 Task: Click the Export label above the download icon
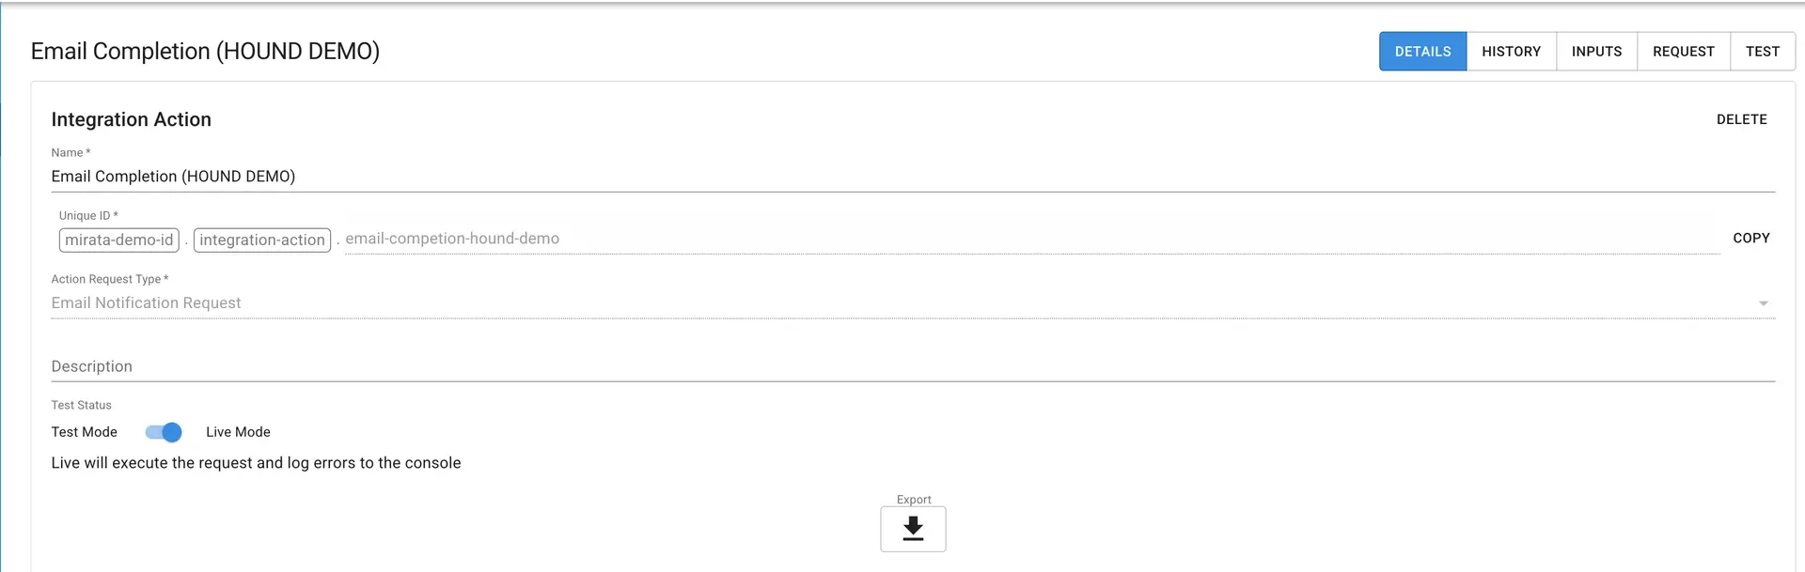point(913,499)
